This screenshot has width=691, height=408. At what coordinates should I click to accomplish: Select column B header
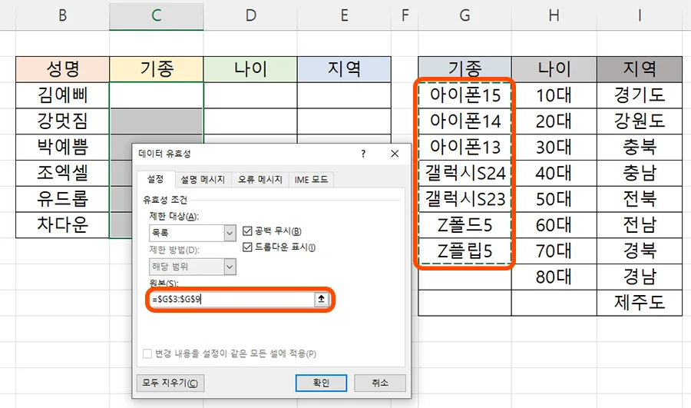(62, 15)
